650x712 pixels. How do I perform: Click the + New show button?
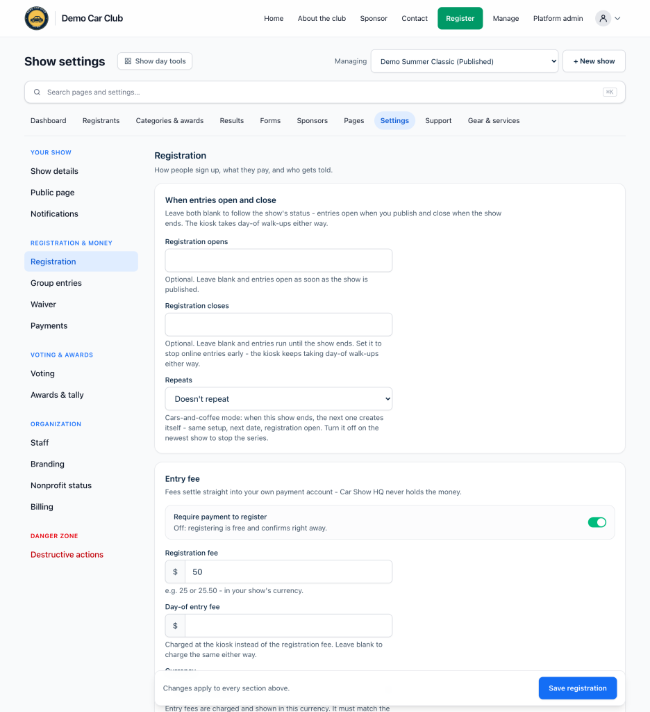[x=594, y=61]
